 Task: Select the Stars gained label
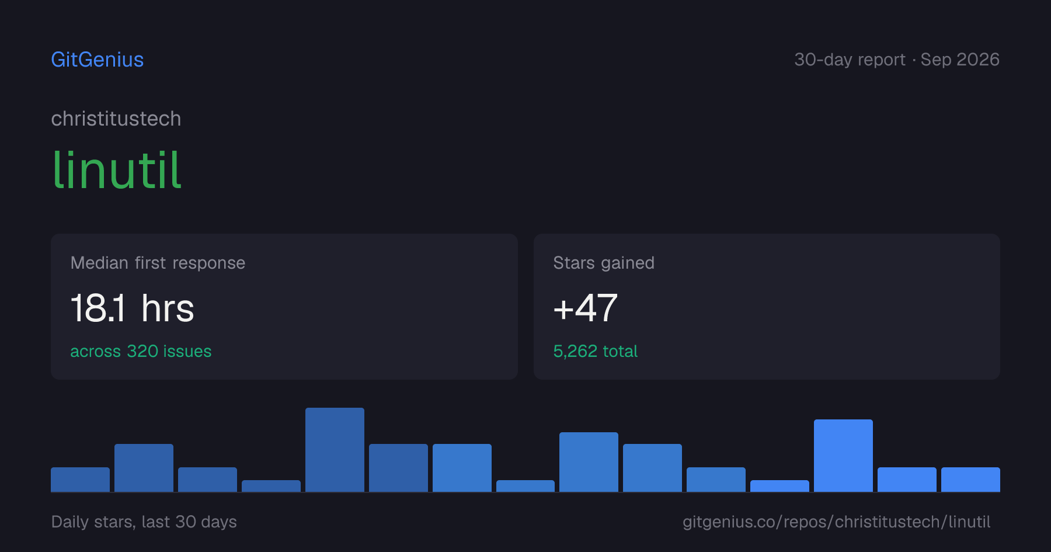[604, 263]
